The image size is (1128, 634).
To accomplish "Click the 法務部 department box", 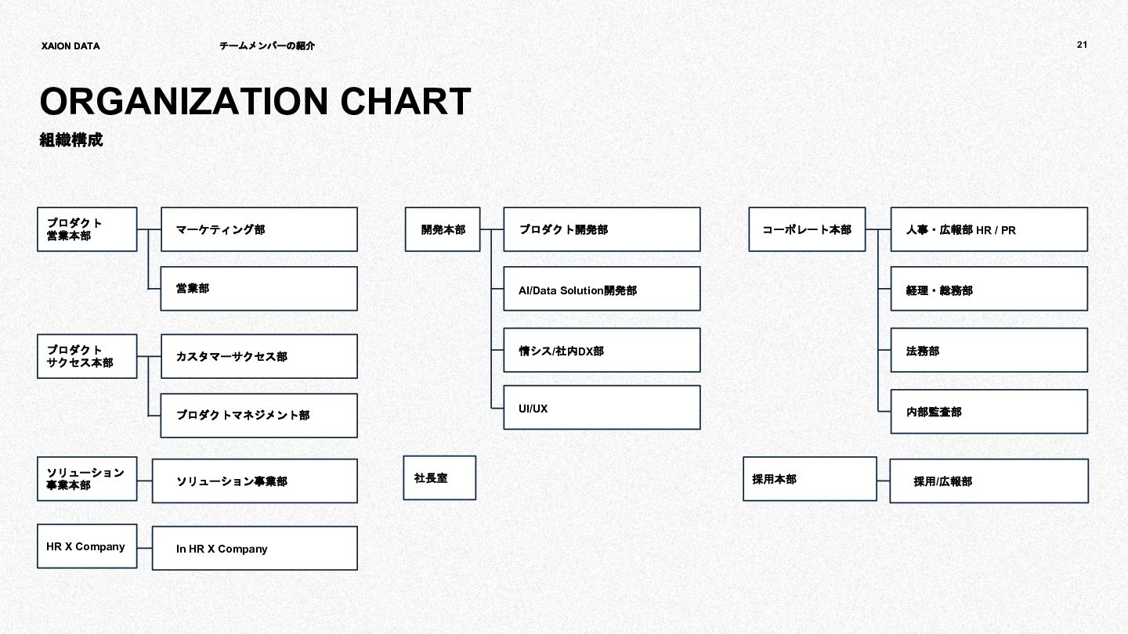I will (x=989, y=350).
